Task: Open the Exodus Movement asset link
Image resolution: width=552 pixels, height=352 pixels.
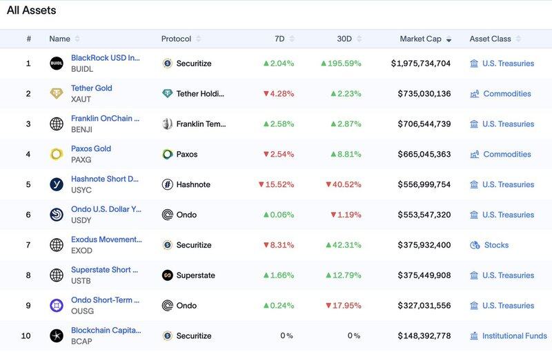Action: click(106, 239)
